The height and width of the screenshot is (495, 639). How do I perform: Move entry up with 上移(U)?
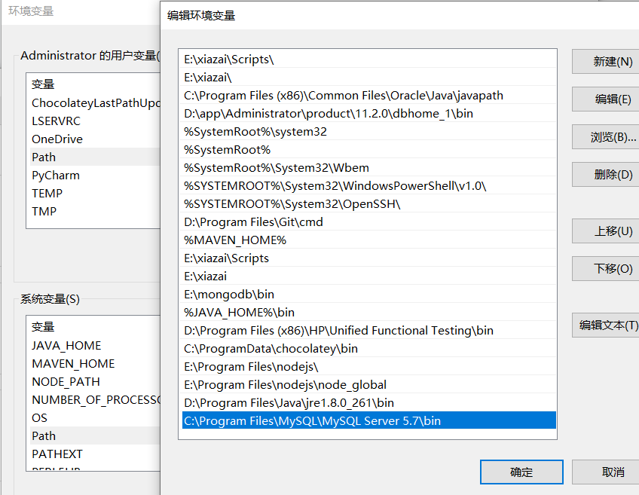pyautogui.click(x=605, y=231)
